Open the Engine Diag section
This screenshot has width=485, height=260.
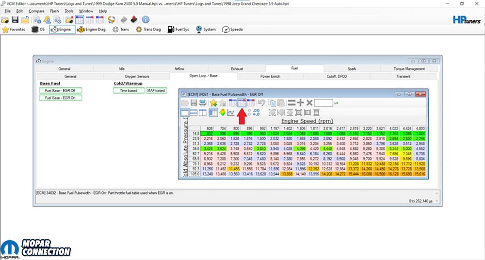point(92,30)
